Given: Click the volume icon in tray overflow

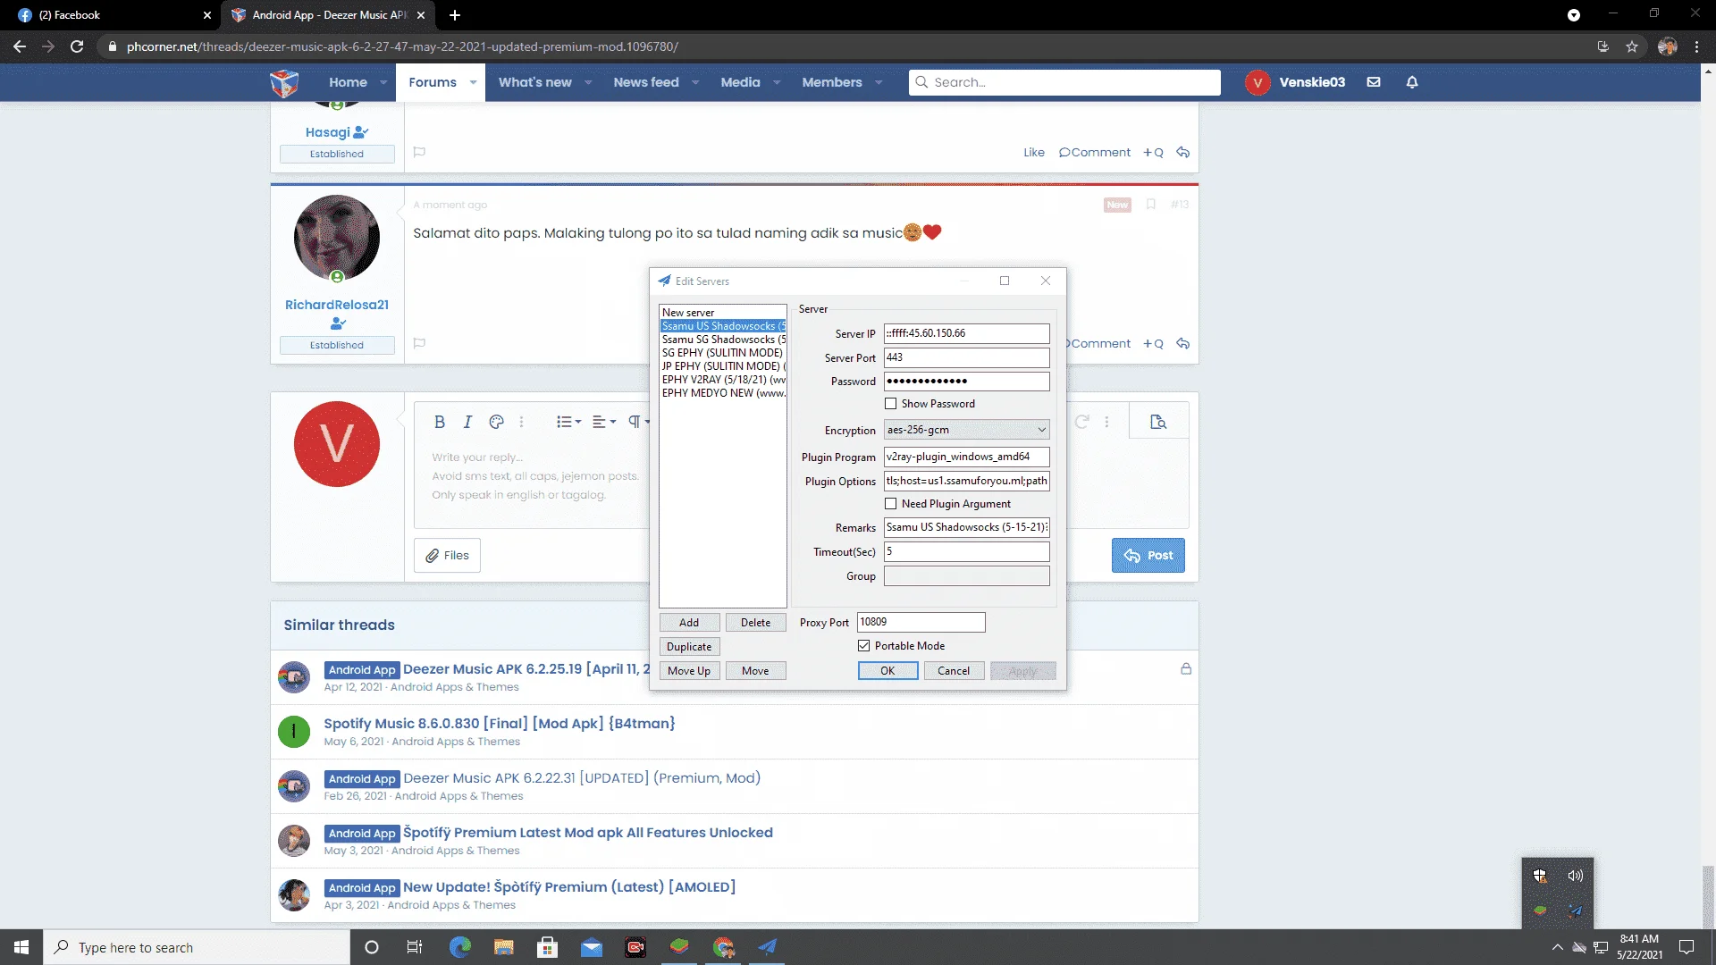Looking at the screenshot, I should 1576,876.
